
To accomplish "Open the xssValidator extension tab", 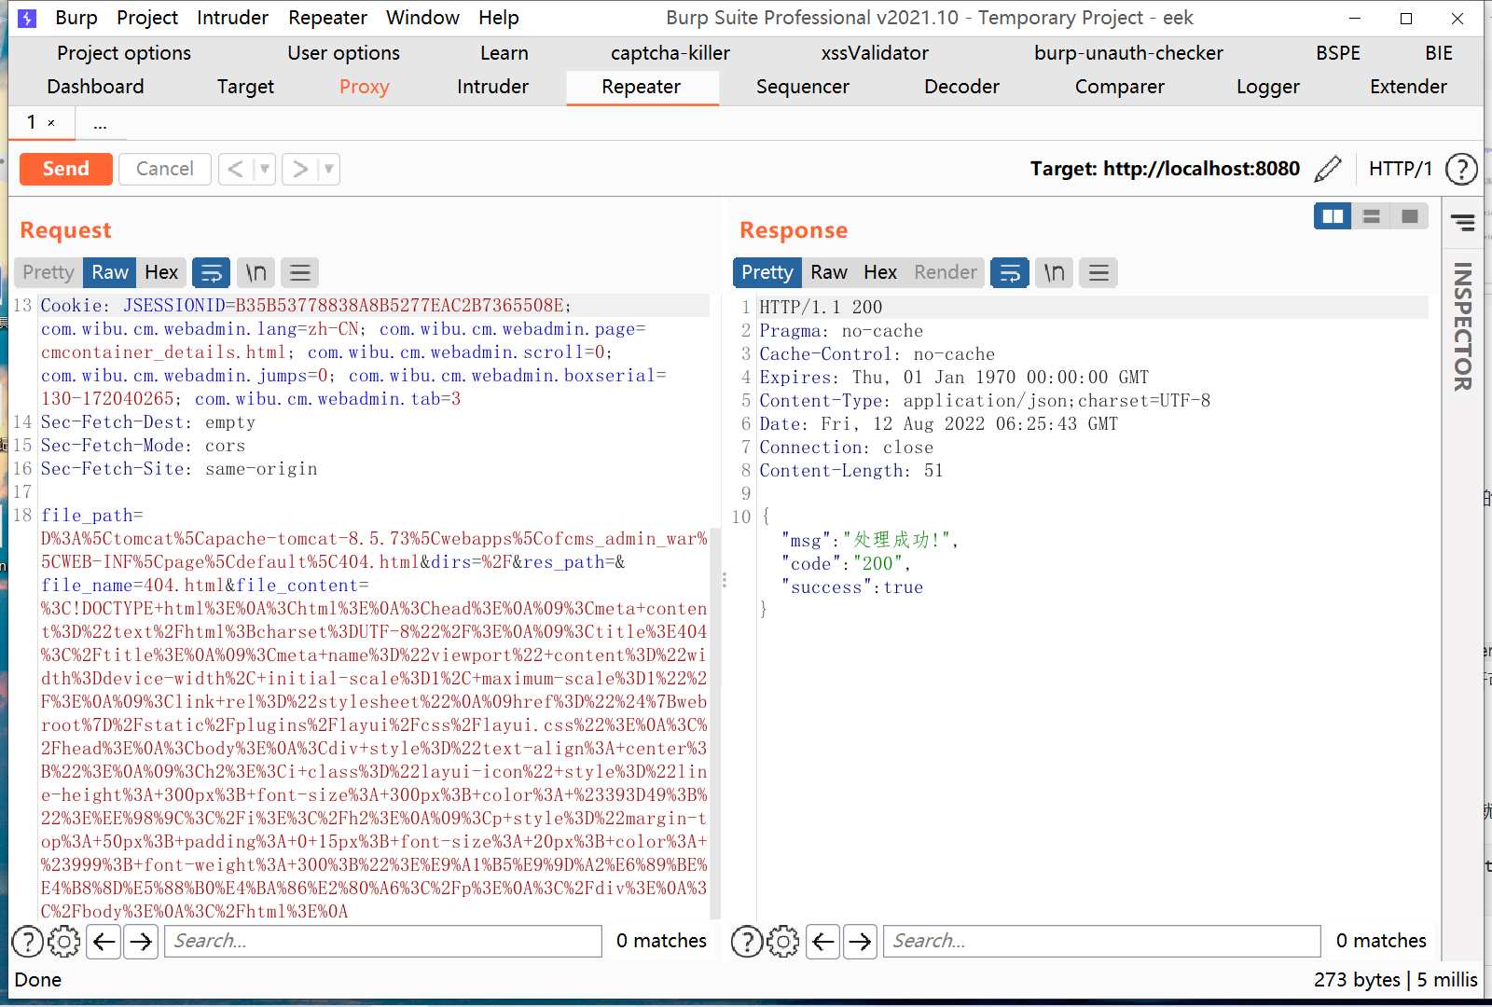I will (875, 53).
